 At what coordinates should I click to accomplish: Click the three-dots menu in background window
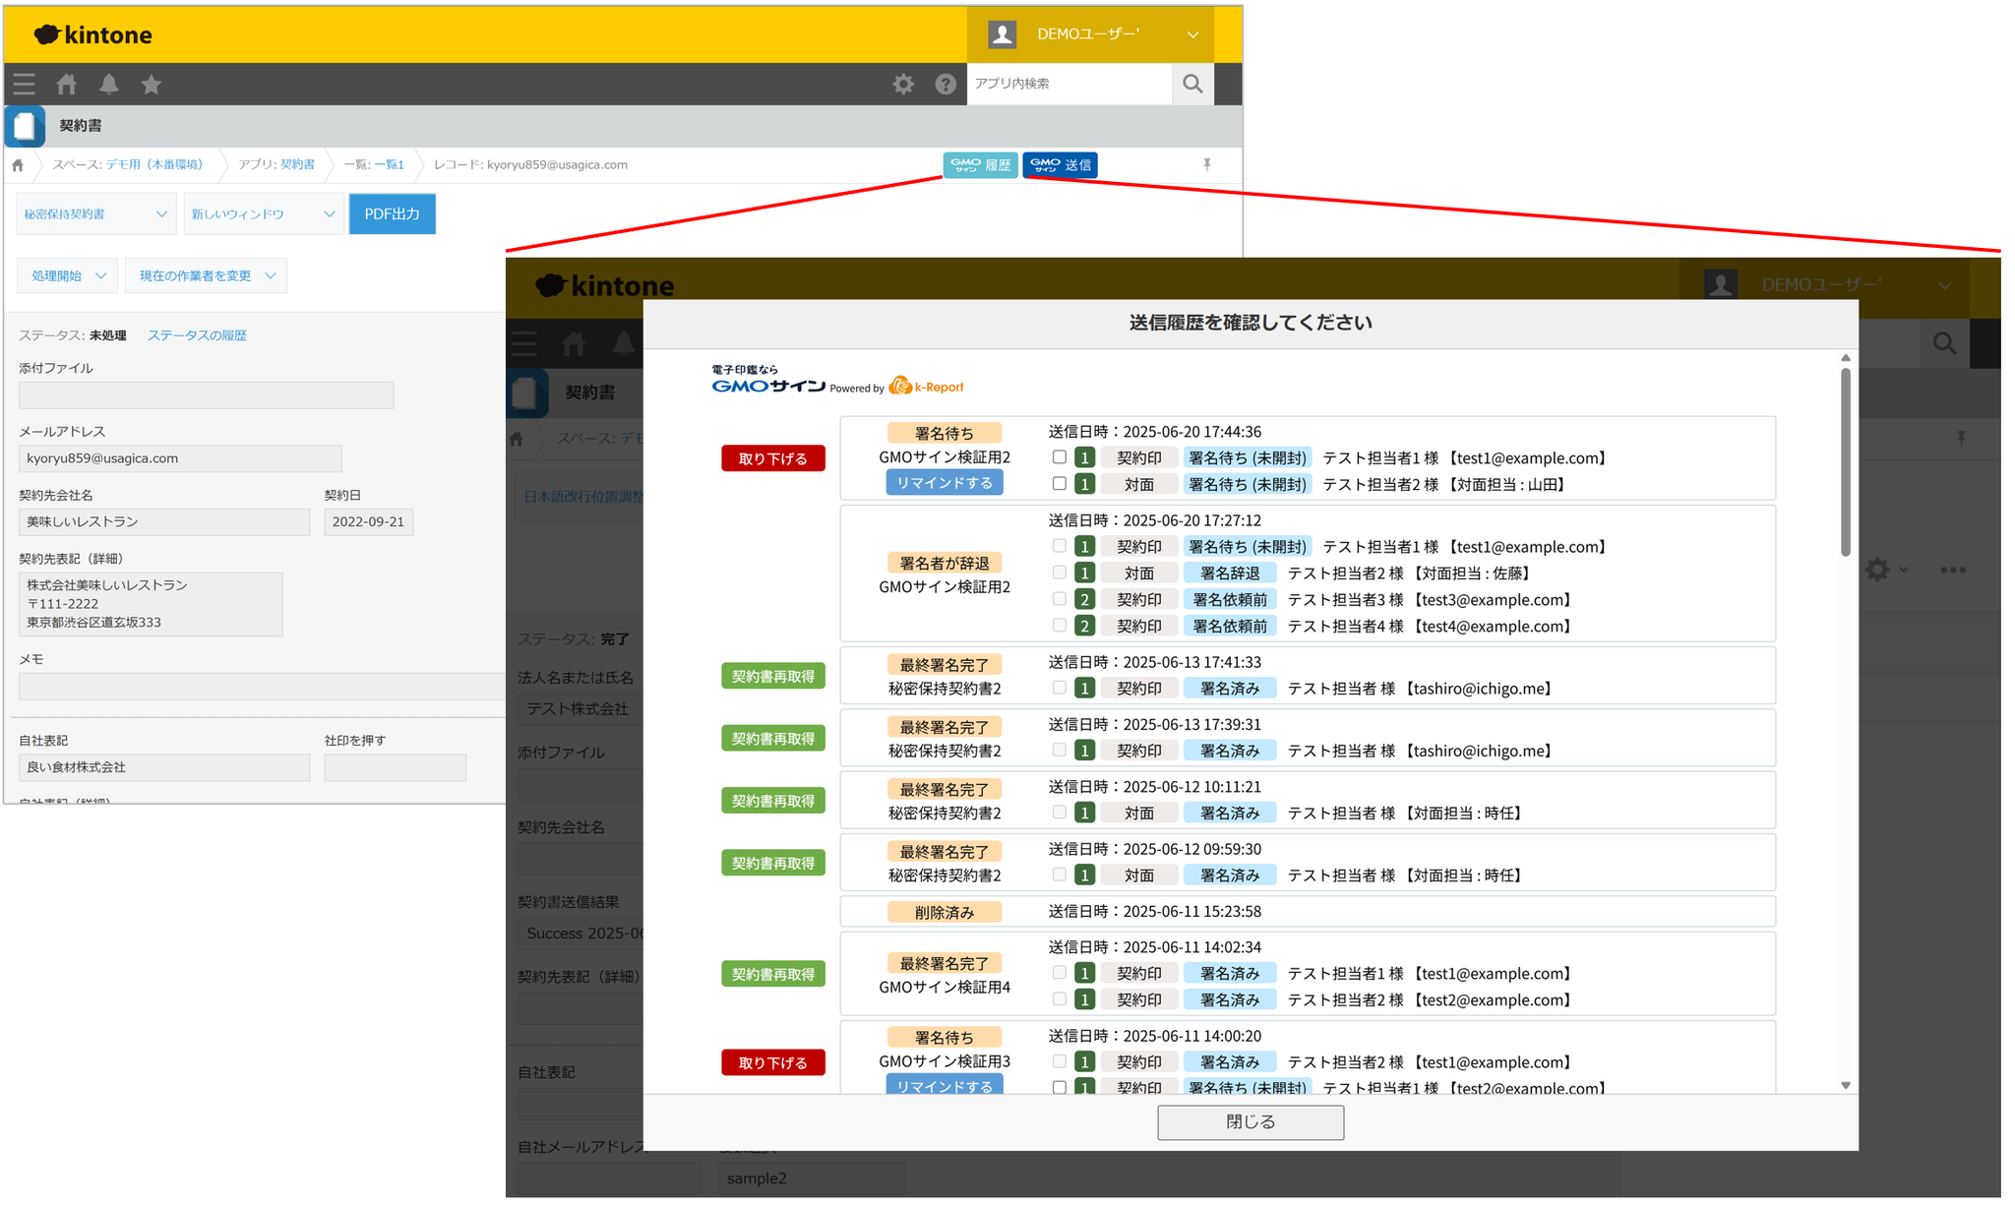tap(1953, 570)
